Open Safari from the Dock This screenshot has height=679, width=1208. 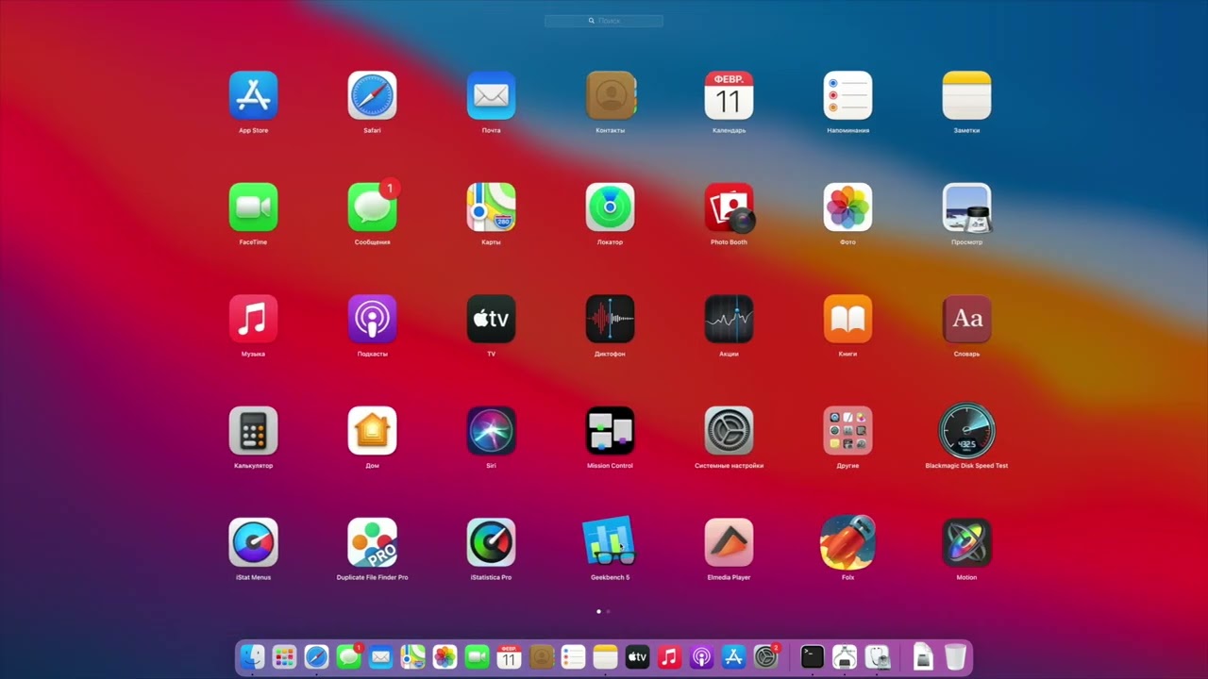[x=316, y=656]
